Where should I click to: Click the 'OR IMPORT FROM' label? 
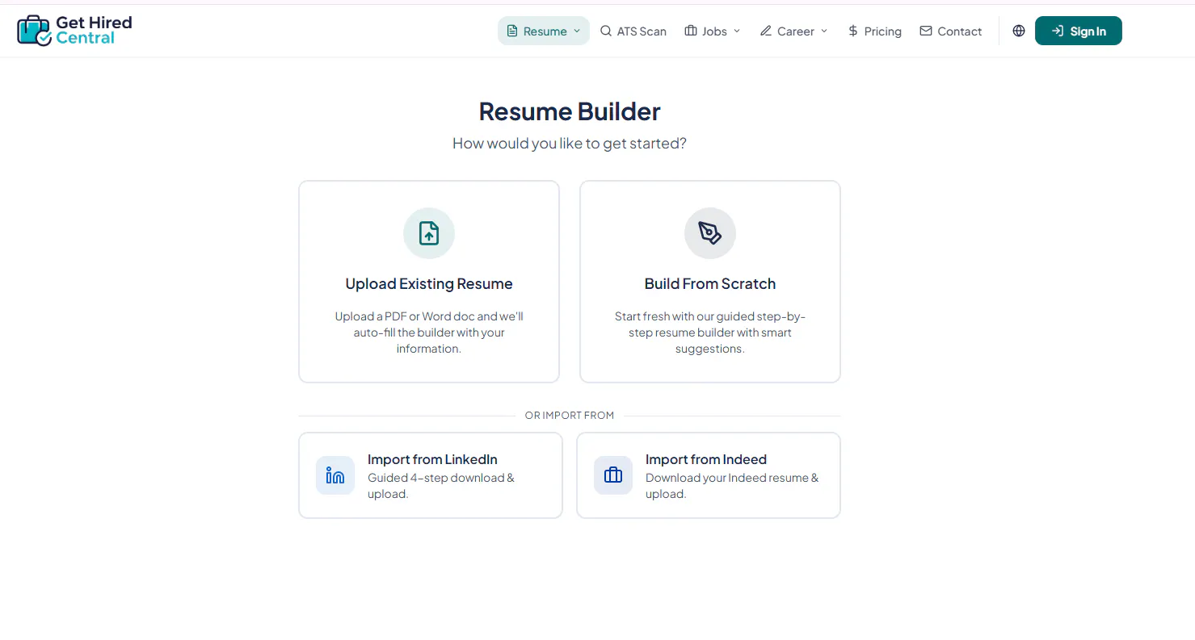coord(570,416)
